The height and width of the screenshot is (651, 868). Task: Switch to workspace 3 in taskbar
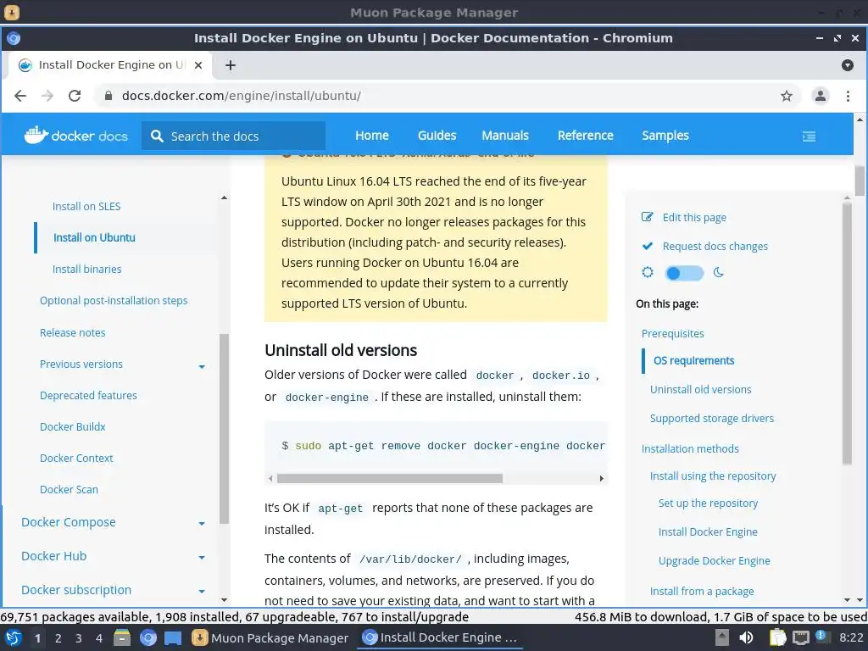(79, 638)
